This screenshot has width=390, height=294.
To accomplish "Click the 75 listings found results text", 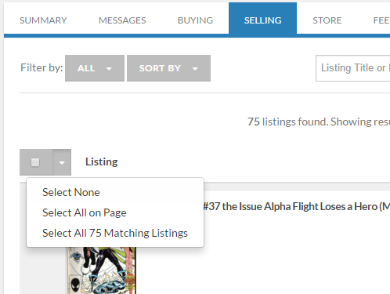I will pyautogui.click(x=319, y=122).
